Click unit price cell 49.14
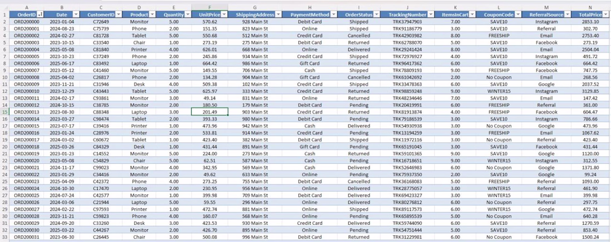 (209, 98)
